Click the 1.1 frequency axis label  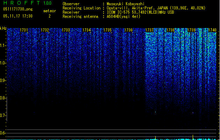[x=2, y=45]
